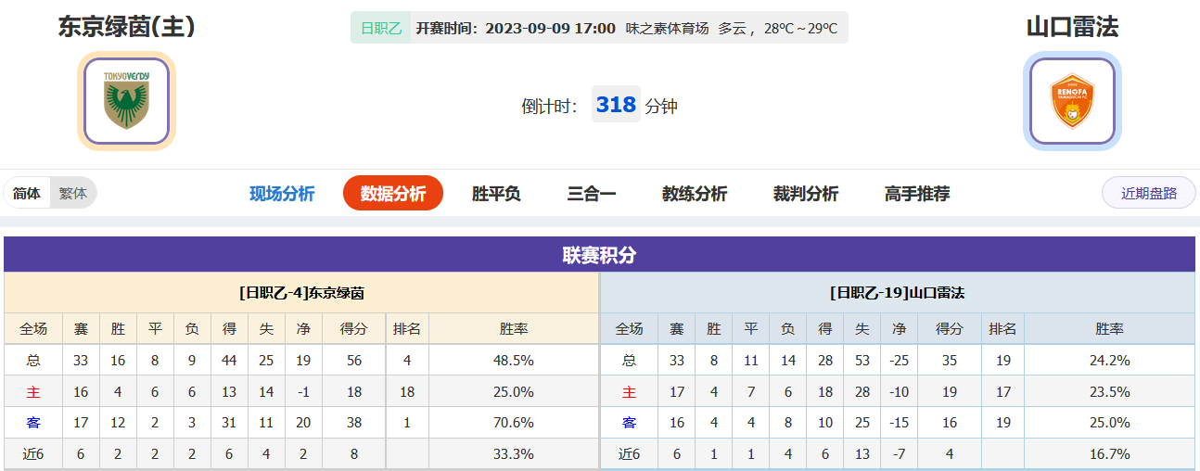Switch to the 高手推荐 tab
This screenshot has height=471, width=1200.
[917, 194]
